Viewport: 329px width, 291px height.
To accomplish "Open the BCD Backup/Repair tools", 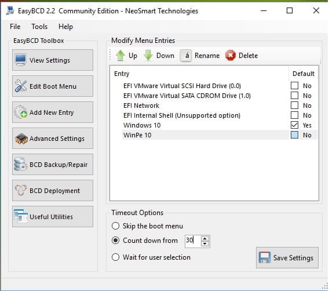I will point(53,165).
